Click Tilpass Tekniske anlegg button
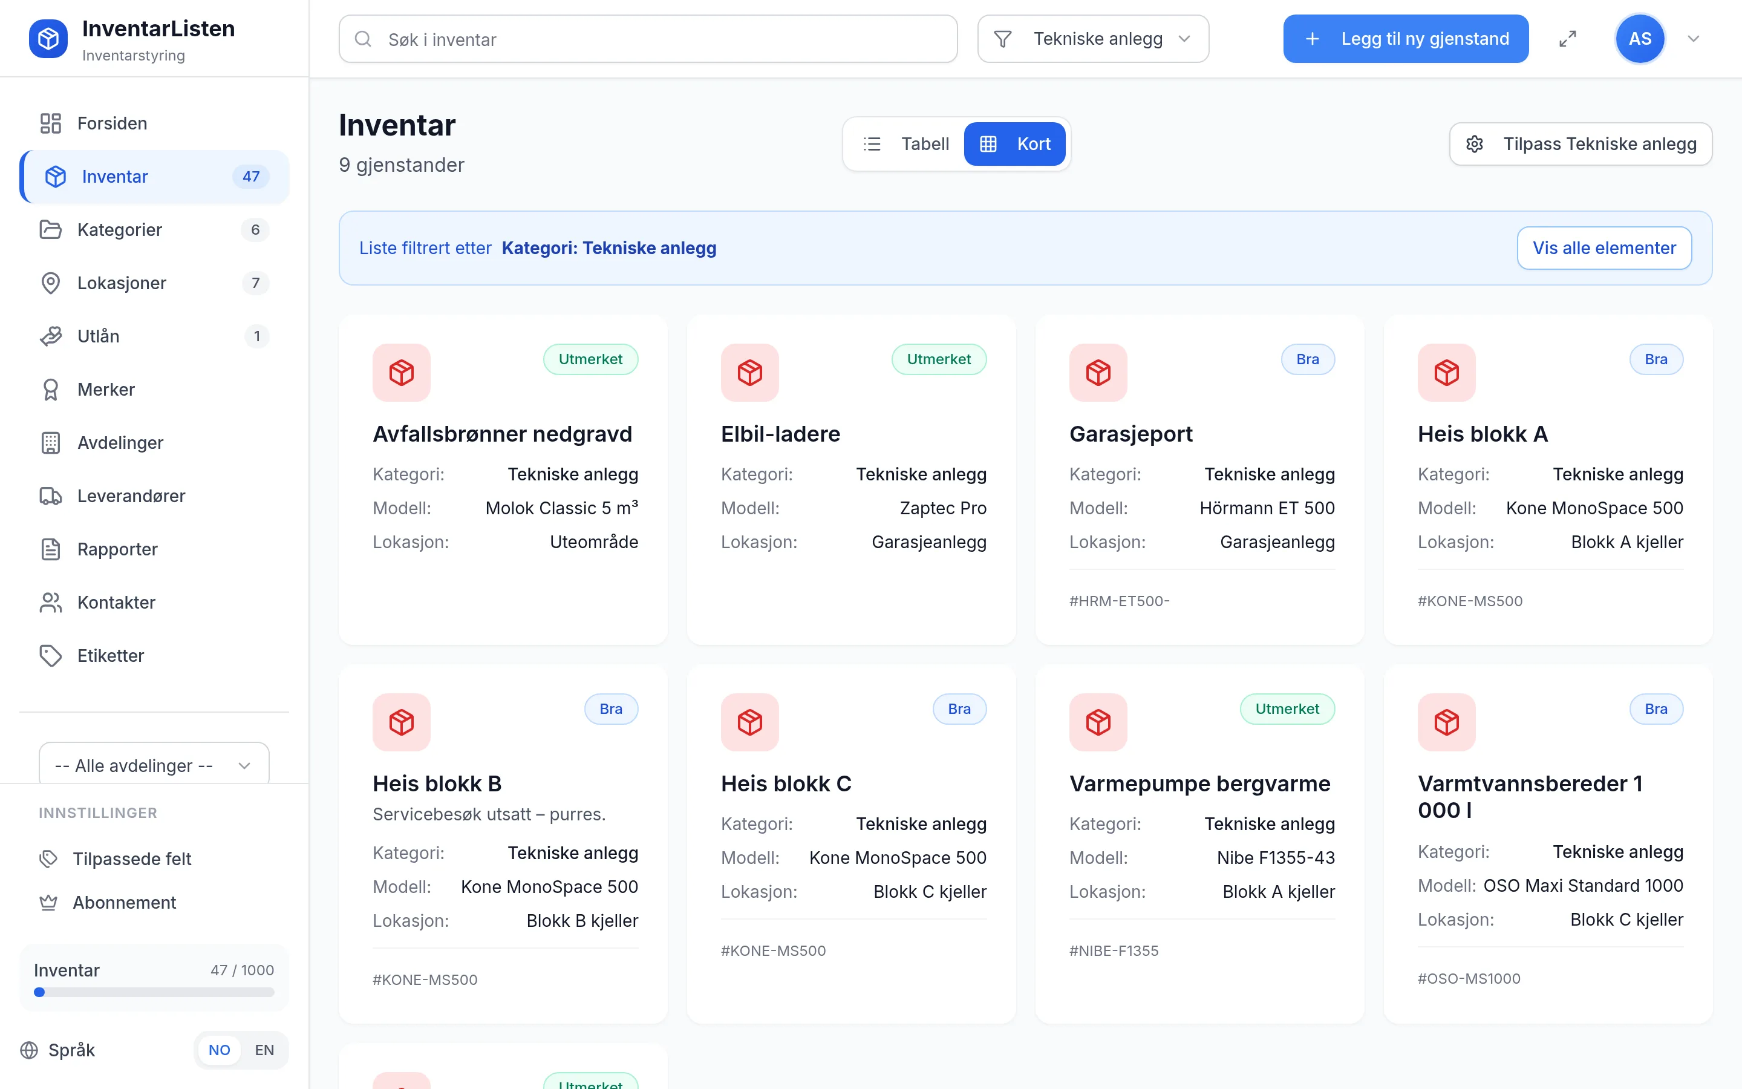Image resolution: width=1742 pixels, height=1089 pixels. click(1581, 144)
